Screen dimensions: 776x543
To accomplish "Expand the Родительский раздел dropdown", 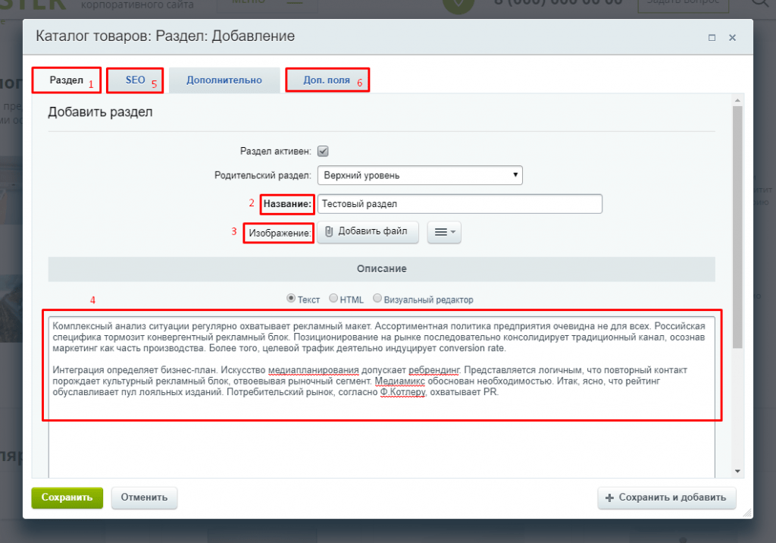I will tap(420, 175).
